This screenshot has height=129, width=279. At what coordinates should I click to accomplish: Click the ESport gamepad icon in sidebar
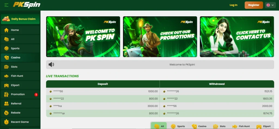(7, 85)
